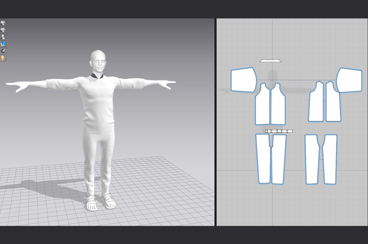Click the leftmost trouser leg pattern piece
The width and height of the screenshot is (368, 244).
(263, 158)
